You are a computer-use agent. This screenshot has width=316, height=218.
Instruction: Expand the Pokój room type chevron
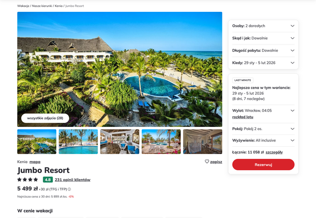coord(292,129)
